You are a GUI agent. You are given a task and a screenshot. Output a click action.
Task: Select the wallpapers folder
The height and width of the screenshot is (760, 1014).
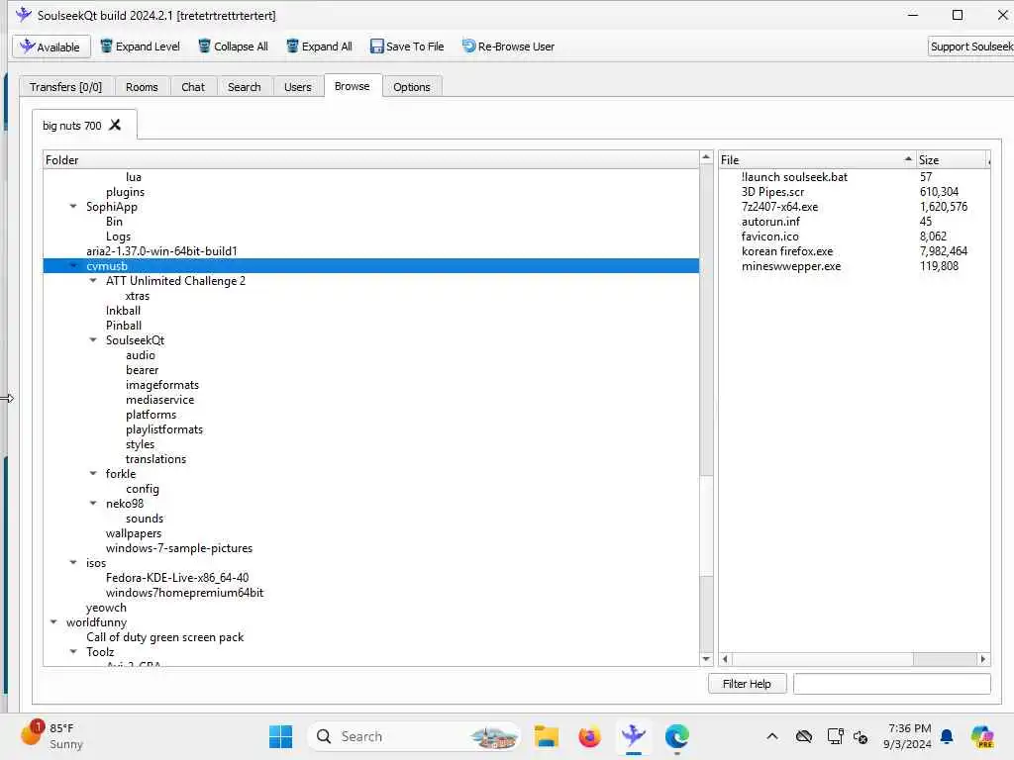point(134,533)
